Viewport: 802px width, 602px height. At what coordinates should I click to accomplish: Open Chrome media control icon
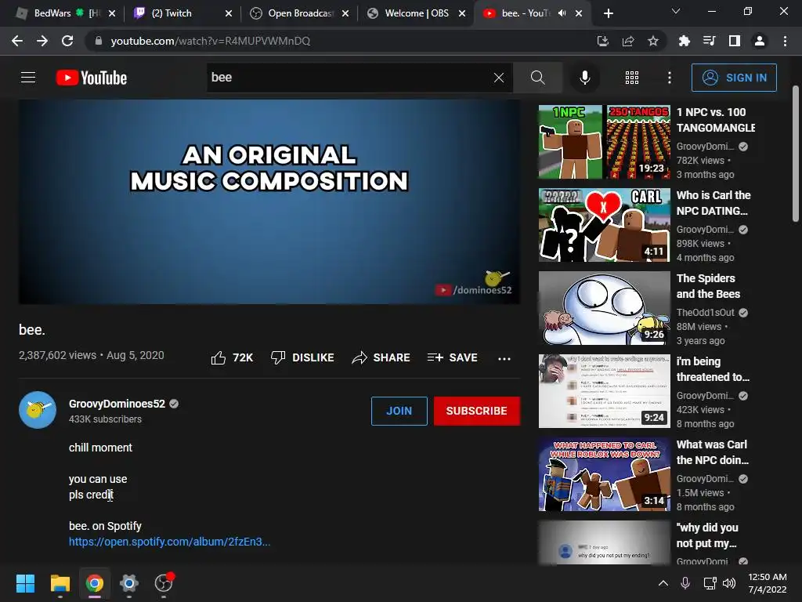(x=709, y=41)
